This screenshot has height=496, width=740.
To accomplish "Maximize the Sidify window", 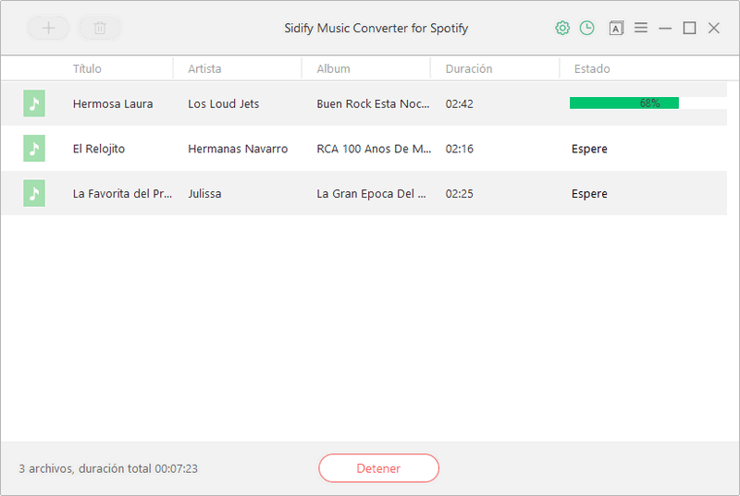I will pyautogui.click(x=689, y=28).
